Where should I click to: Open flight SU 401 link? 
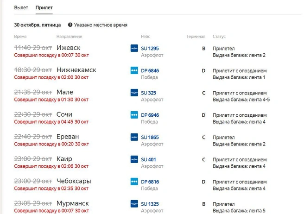[x=148, y=159]
